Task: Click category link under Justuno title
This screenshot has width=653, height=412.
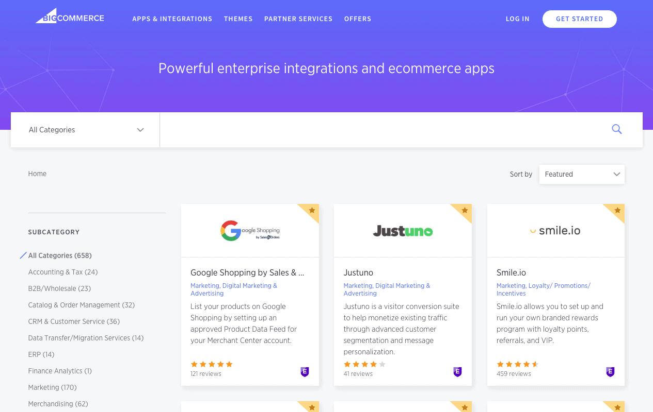Action: point(387,289)
